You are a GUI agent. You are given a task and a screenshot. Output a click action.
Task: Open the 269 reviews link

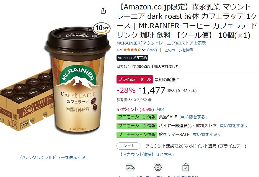tap(152, 50)
